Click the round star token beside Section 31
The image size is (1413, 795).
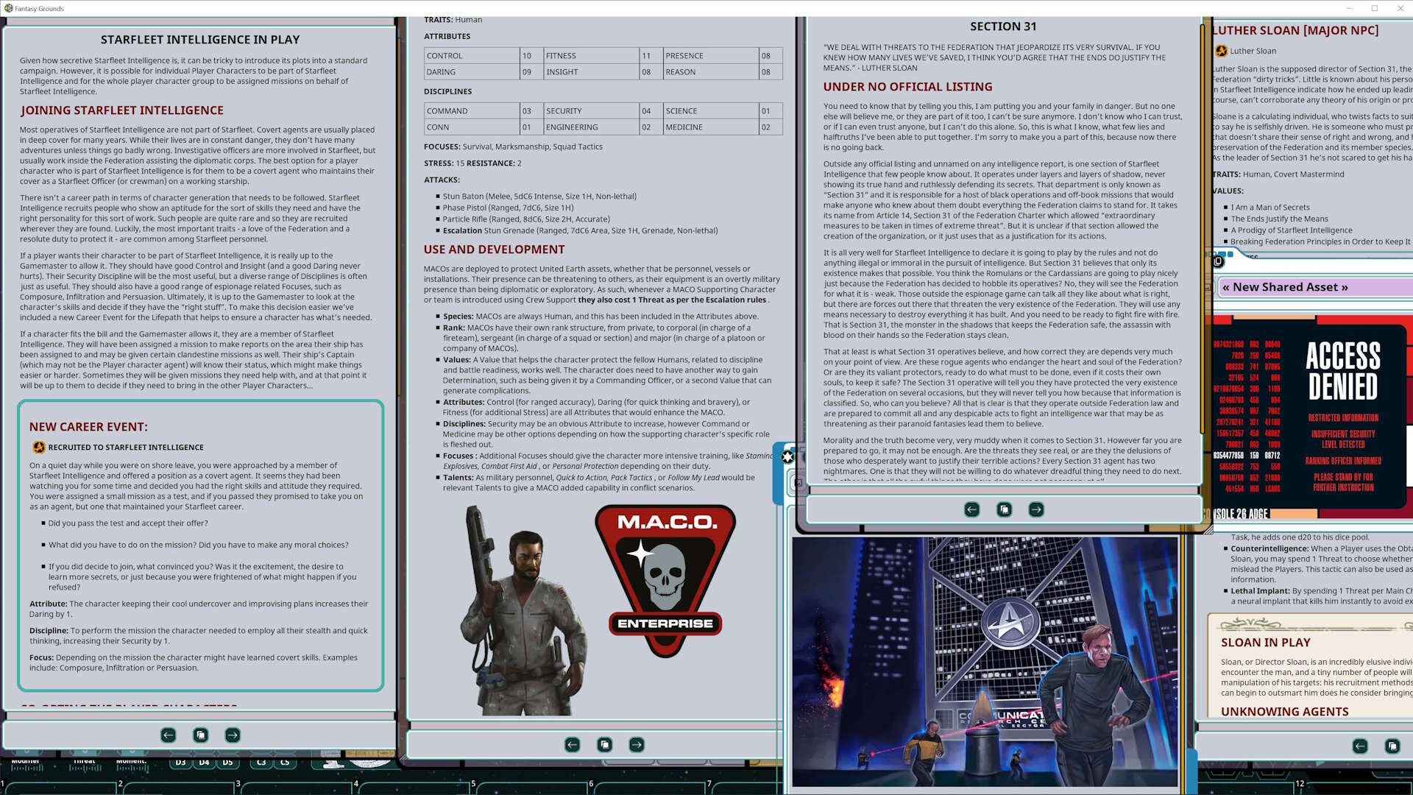pyautogui.click(x=787, y=456)
